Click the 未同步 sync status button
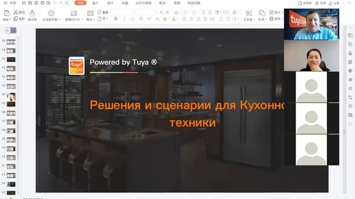 click(305, 3)
